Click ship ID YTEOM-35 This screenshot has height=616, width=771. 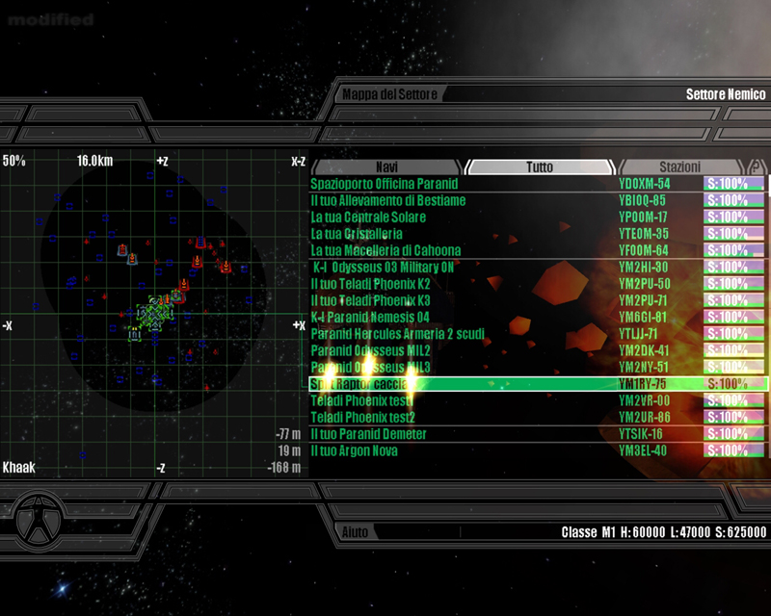click(643, 234)
